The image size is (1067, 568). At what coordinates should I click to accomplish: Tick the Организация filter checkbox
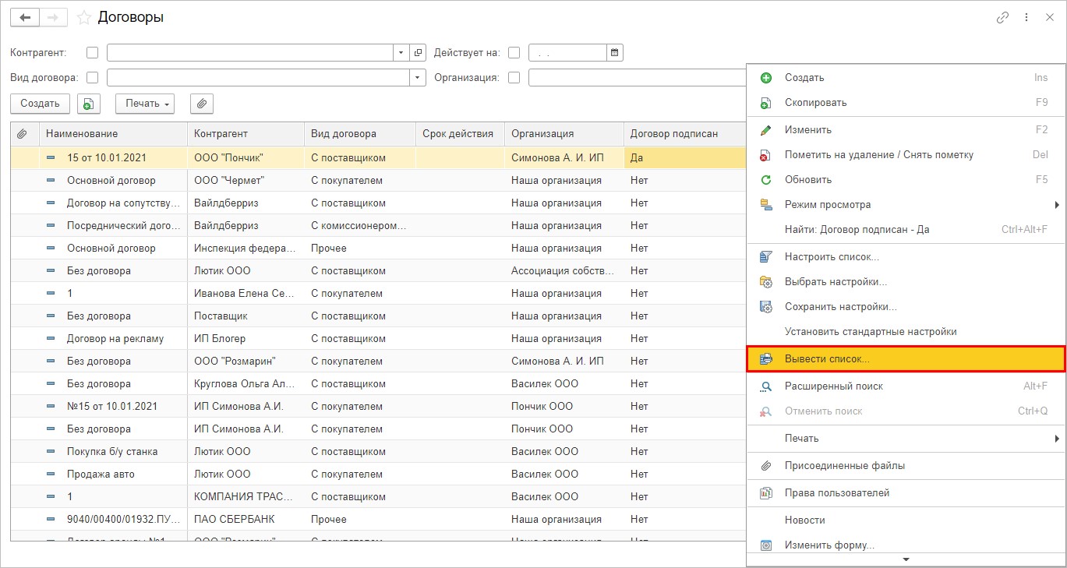[514, 77]
